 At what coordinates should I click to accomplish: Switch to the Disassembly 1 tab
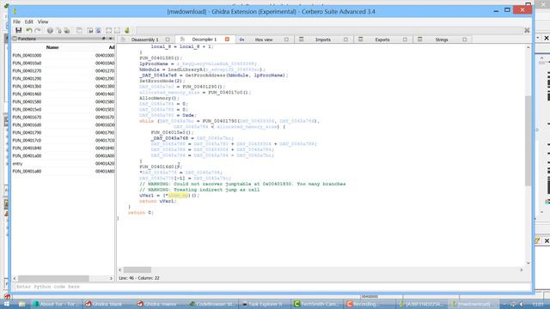point(144,39)
